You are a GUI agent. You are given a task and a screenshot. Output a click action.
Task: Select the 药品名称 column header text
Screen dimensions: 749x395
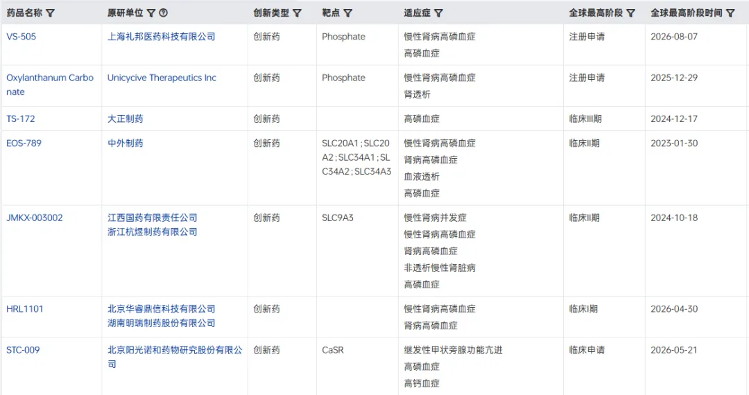point(24,13)
